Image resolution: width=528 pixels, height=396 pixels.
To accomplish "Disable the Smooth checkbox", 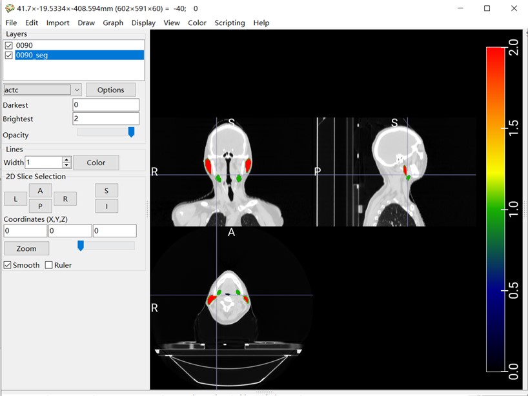I will [x=8, y=265].
